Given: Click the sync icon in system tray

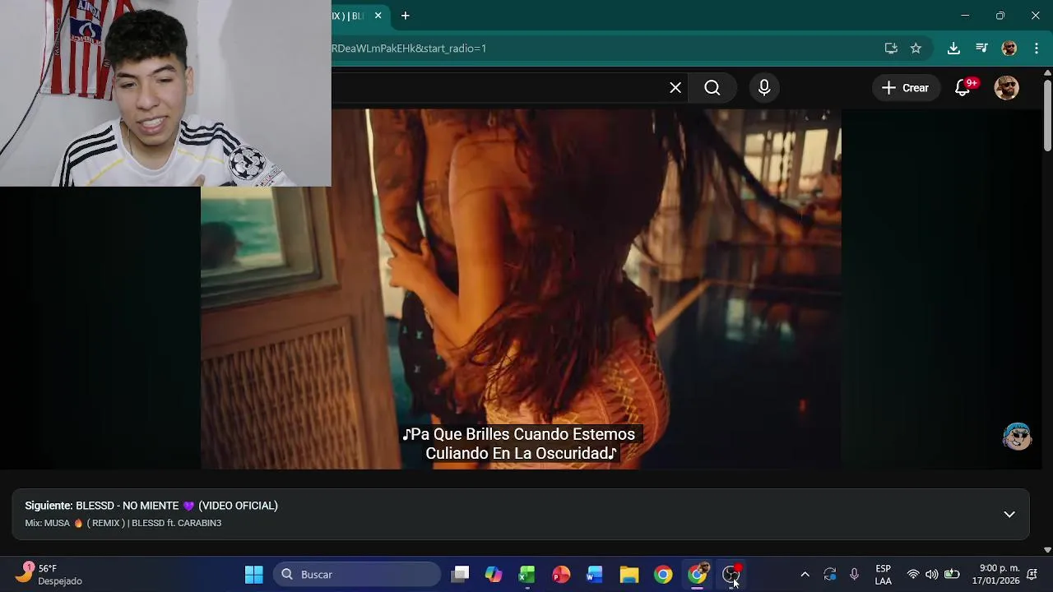Looking at the screenshot, I should point(830,575).
